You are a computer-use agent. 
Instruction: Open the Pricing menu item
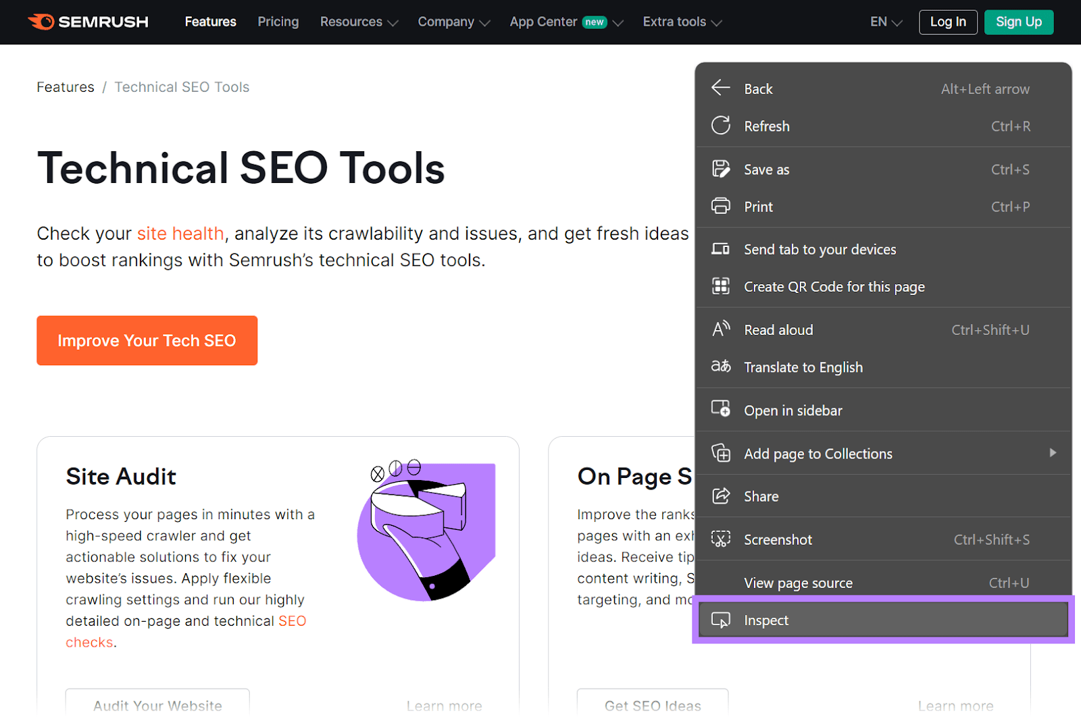[x=278, y=22]
